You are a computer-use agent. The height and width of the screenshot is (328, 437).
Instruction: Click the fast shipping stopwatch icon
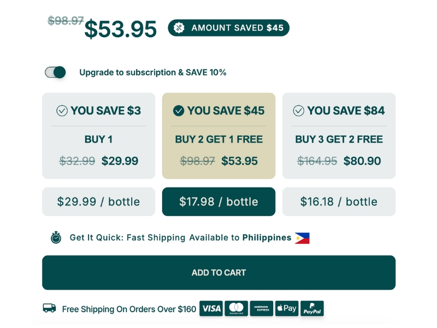pyautogui.click(x=56, y=238)
